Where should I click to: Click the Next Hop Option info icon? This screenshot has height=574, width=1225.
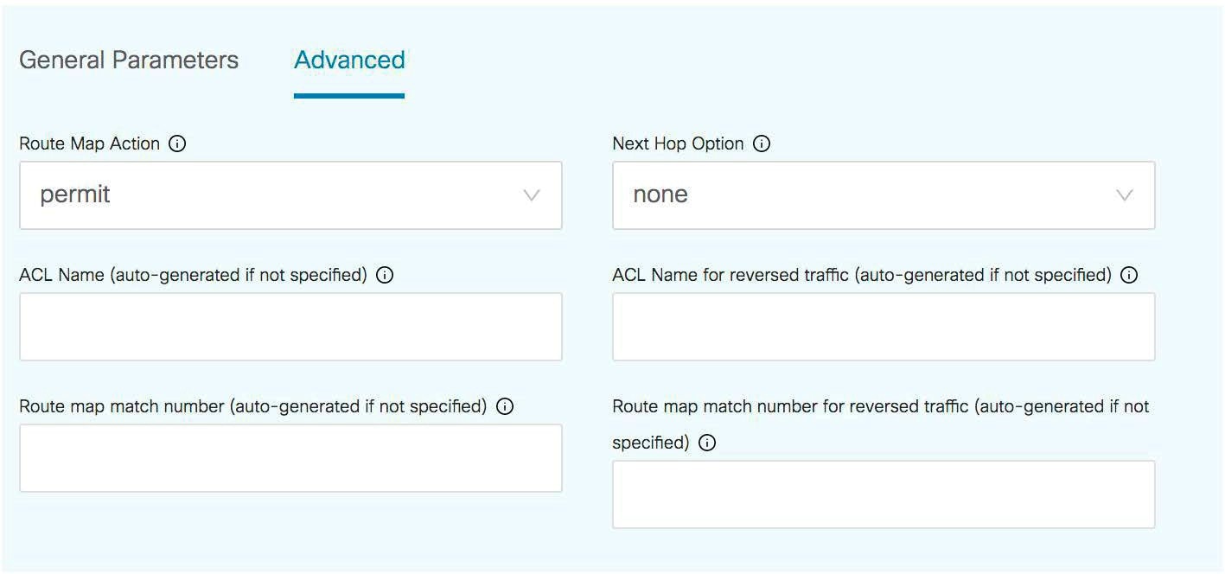(x=762, y=143)
